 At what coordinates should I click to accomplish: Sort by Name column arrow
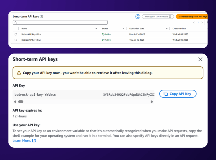click(96, 29)
